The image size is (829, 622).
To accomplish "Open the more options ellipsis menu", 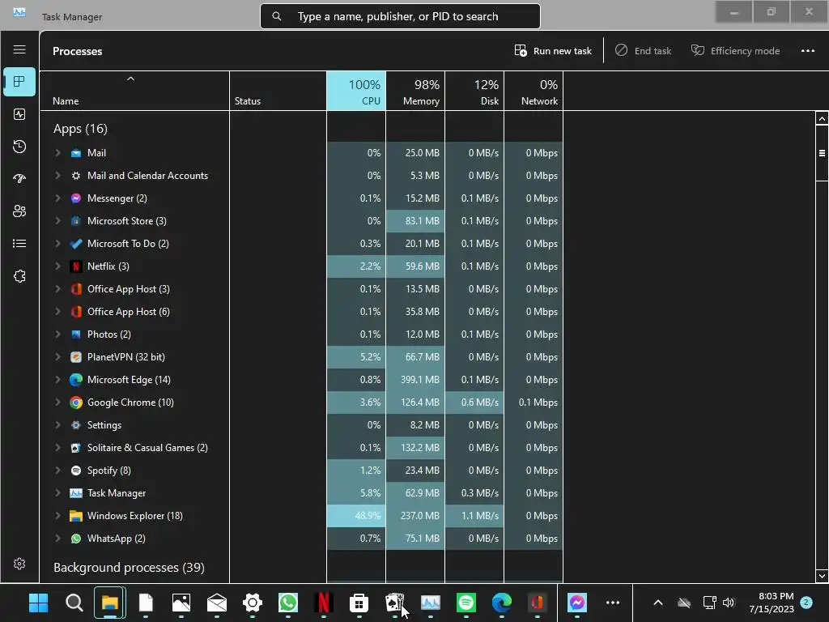I will (807, 51).
